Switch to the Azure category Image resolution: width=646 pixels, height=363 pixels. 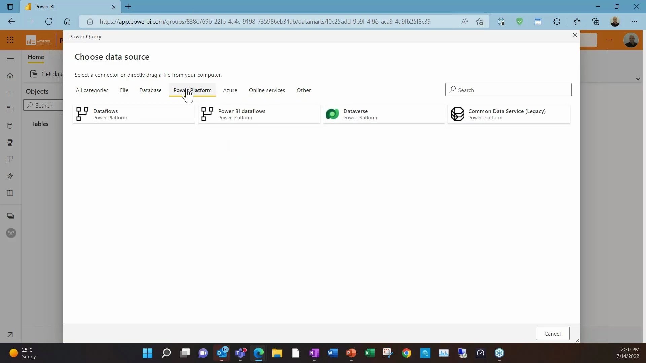click(x=230, y=90)
